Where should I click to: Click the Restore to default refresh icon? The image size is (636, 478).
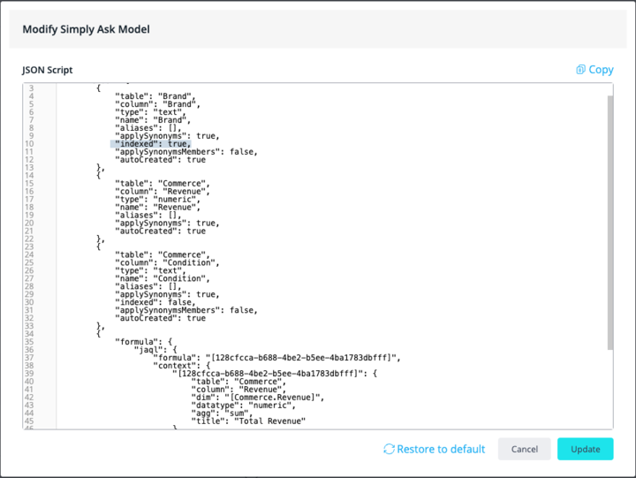point(389,449)
